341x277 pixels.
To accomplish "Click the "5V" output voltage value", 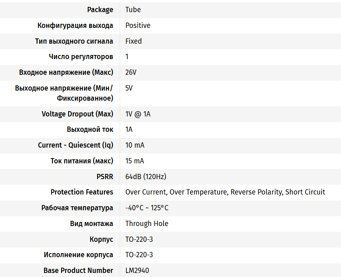I will tap(129, 88).
